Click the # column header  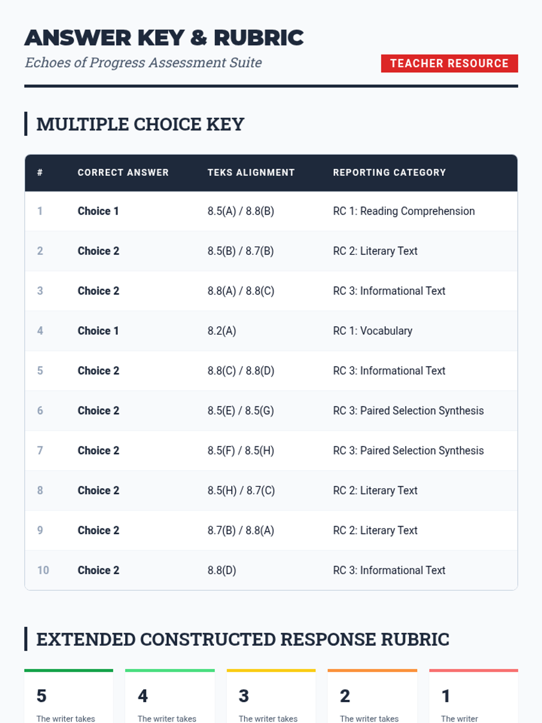(40, 173)
